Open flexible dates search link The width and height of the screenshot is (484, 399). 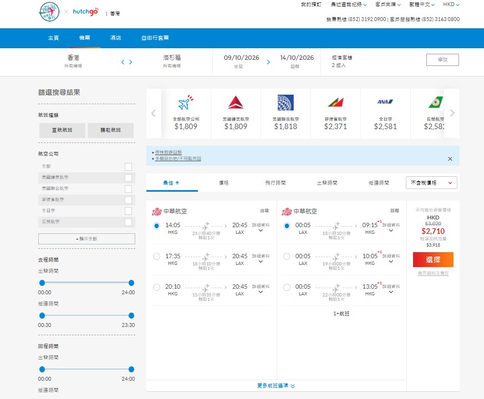(x=168, y=152)
